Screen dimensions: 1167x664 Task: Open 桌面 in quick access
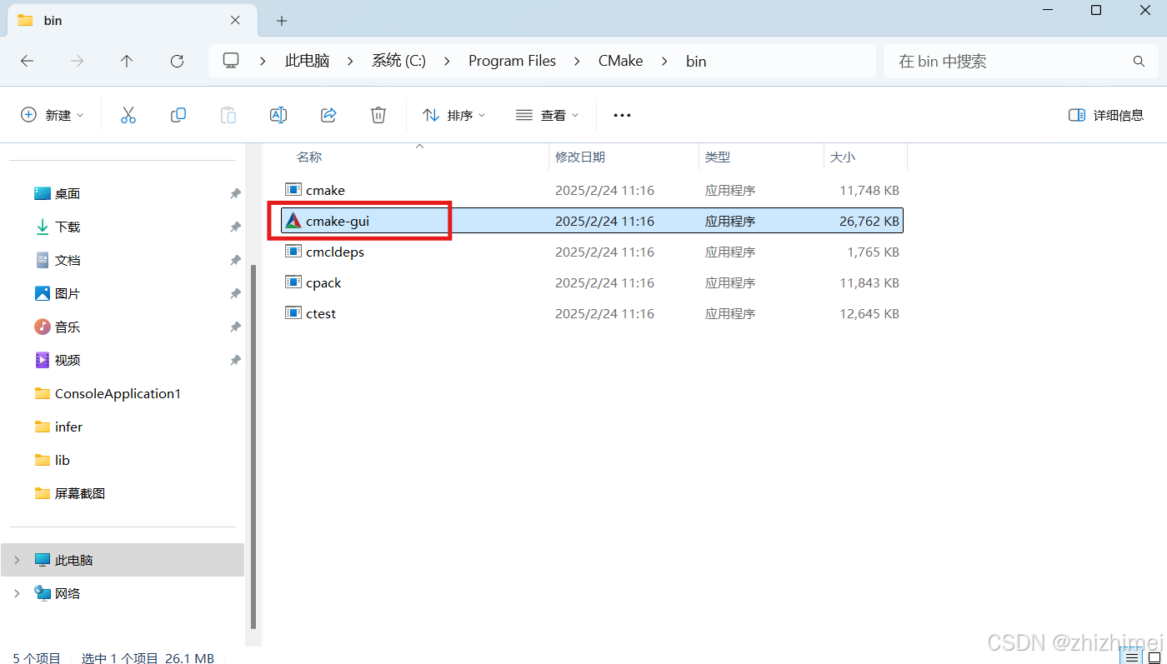click(x=68, y=193)
